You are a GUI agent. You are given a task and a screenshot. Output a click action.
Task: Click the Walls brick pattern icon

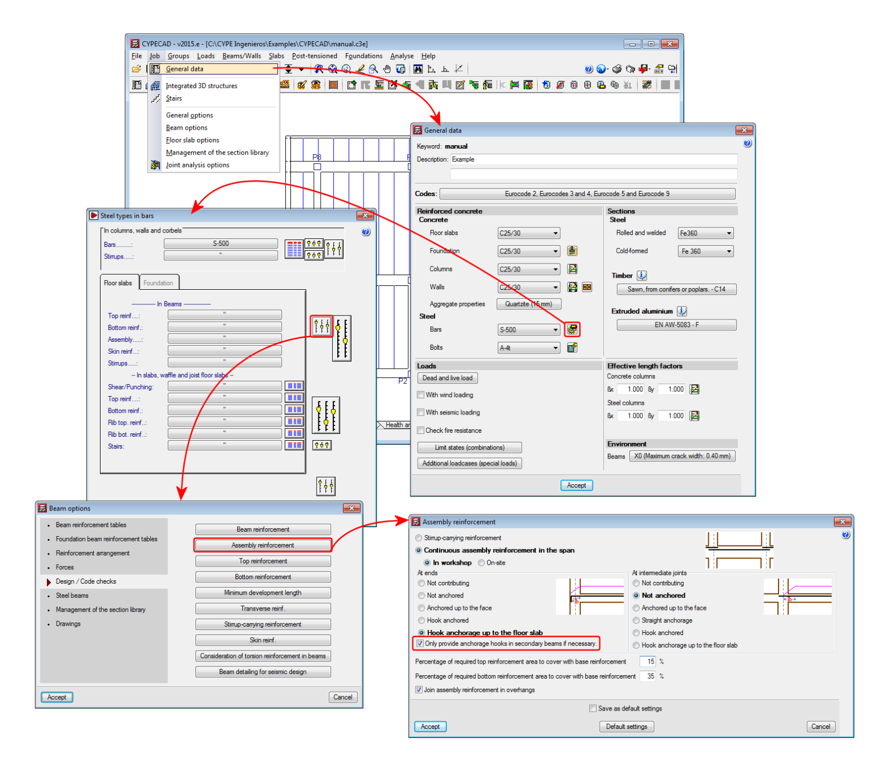click(x=587, y=287)
